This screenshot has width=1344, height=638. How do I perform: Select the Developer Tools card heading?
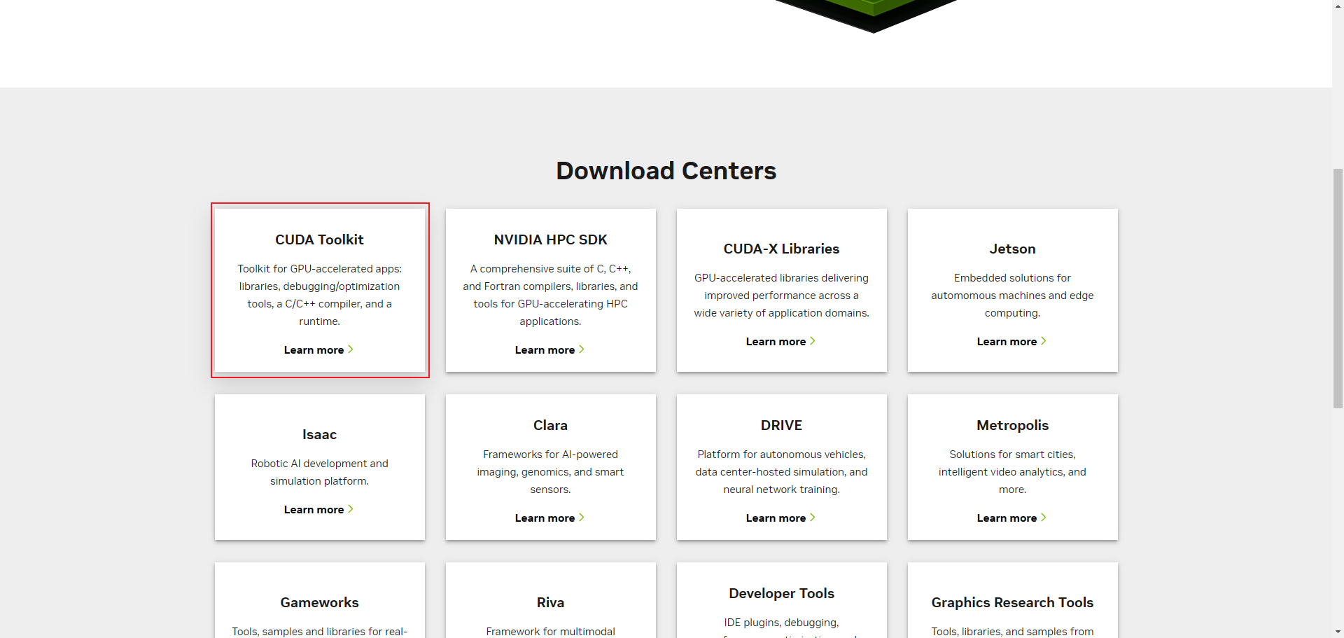[x=781, y=593]
